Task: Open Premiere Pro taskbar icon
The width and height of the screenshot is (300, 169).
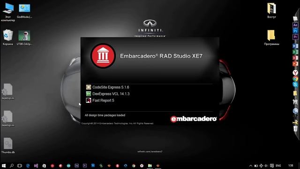Action: click(85, 166)
